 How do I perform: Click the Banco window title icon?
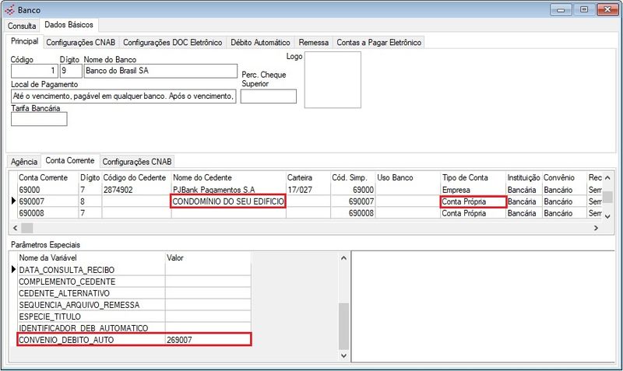(x=9, y=9)
